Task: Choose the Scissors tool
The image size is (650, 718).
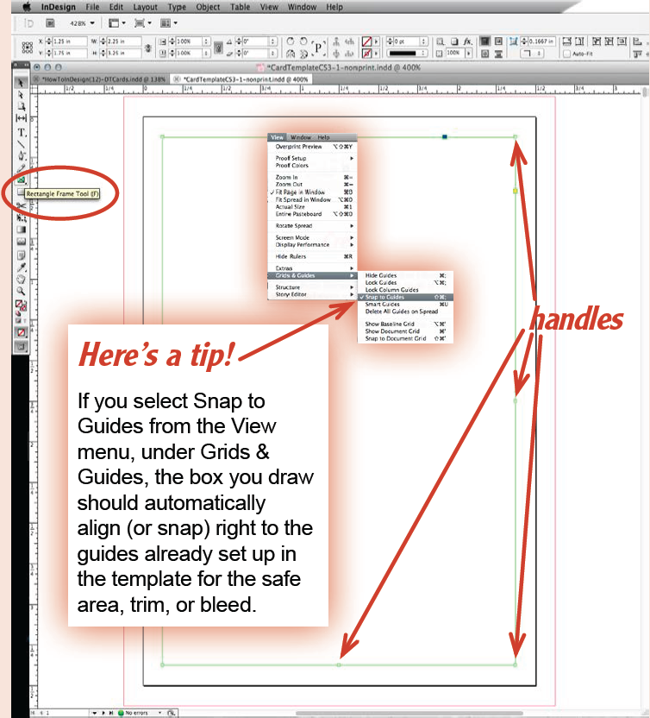Action: point(22,205)
